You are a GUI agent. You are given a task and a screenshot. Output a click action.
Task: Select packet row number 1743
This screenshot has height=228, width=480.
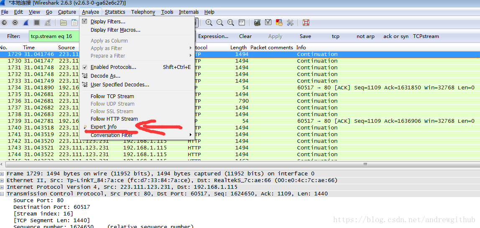240,148
